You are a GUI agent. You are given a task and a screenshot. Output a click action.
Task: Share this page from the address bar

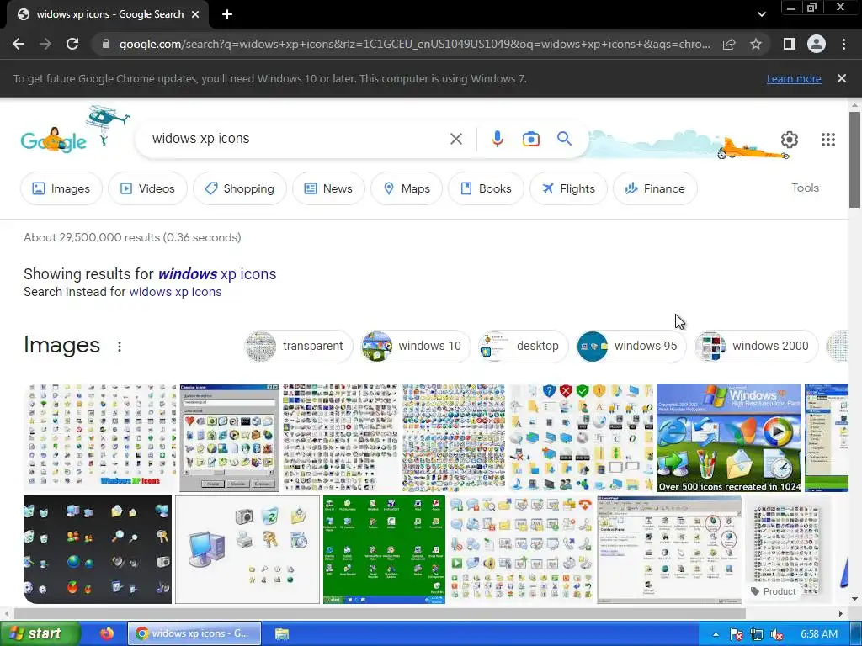(x=729, y=44)
